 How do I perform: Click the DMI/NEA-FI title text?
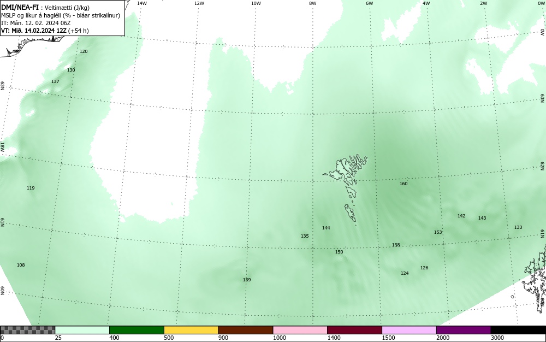pyautogui.click(x=20, y=7)
